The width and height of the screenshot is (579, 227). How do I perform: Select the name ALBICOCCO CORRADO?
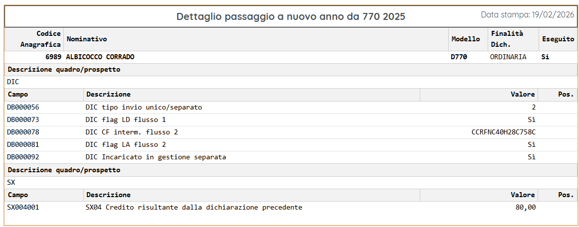click(100, 57)
